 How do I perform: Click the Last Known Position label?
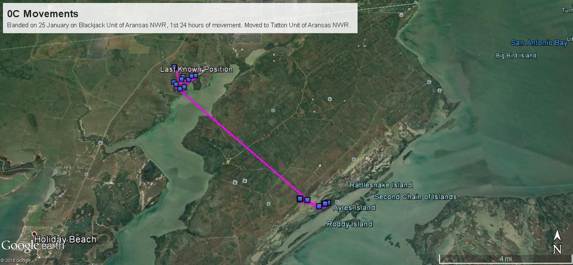[196, 69]
